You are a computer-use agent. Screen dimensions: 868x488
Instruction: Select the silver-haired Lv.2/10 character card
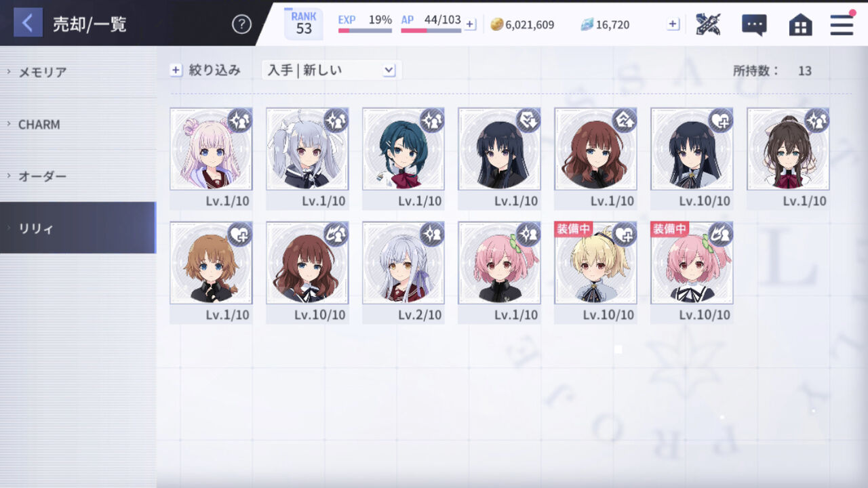[x=403, y=272]
